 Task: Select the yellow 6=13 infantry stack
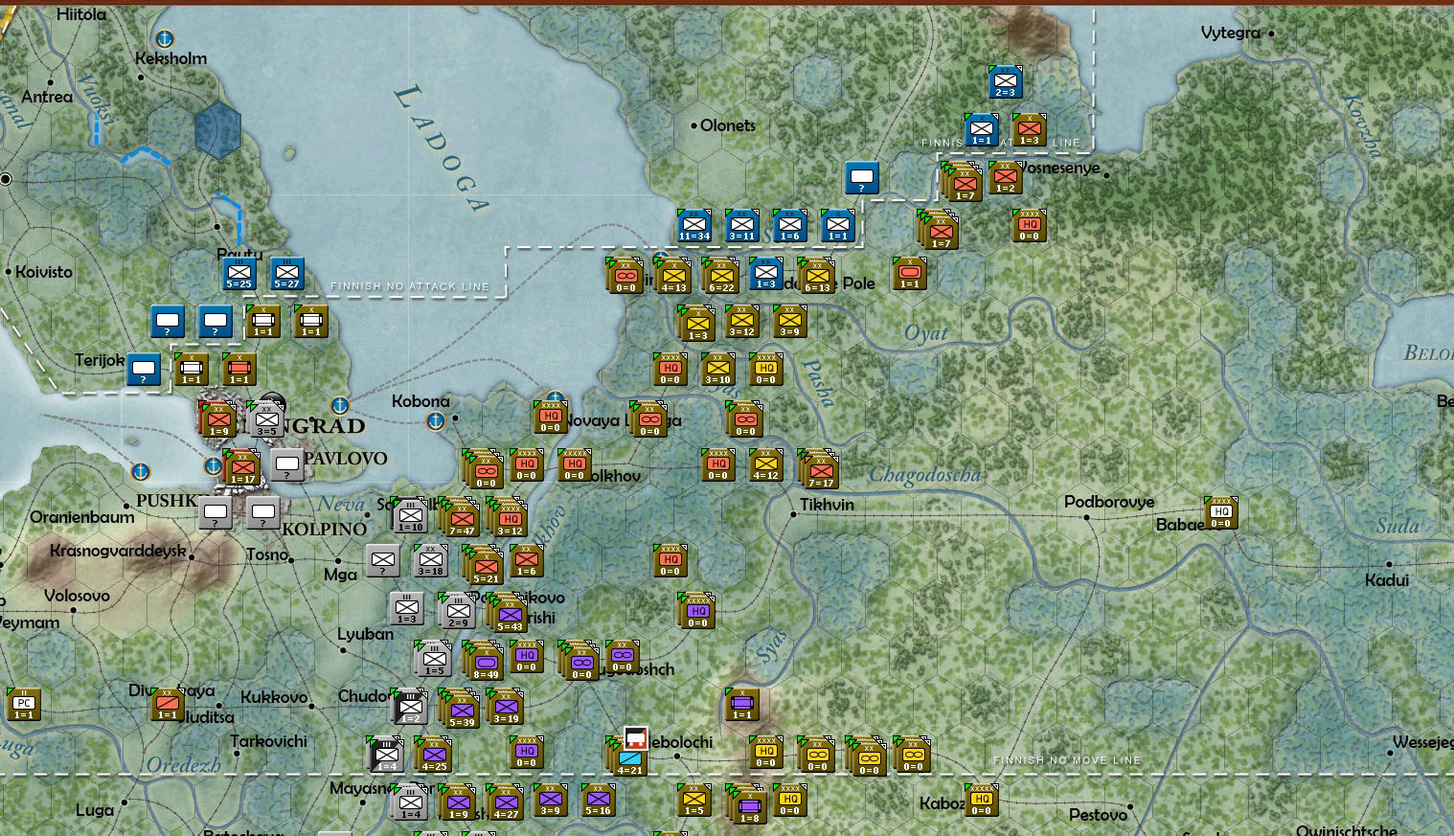tap(816, 276)
